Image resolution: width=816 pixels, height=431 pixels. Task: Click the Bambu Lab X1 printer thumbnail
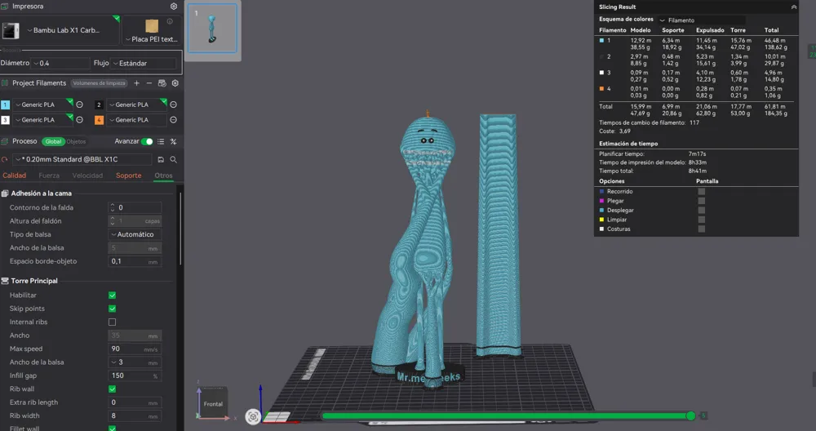click(11, 30)
